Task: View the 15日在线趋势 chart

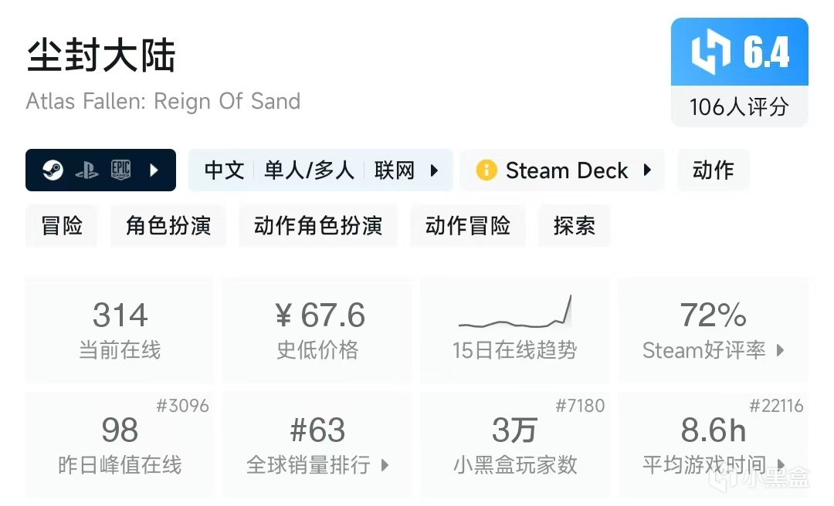Action: tap(514, 330)
